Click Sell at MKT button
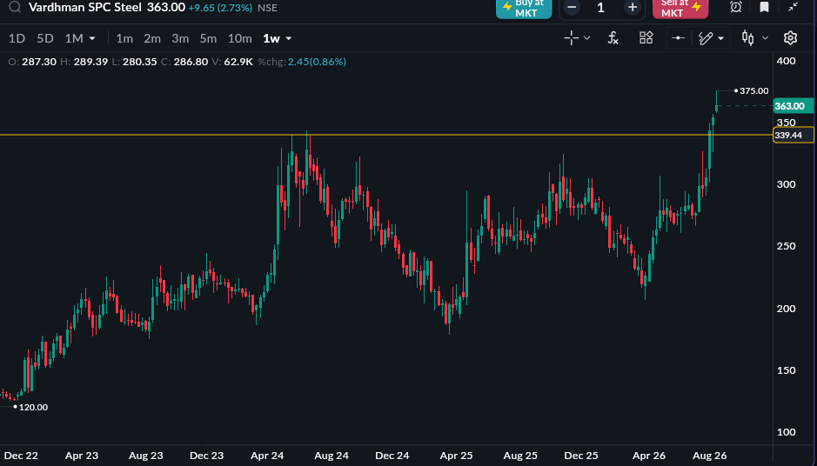This screenshot has height=466, width=817. coord(680,7)
